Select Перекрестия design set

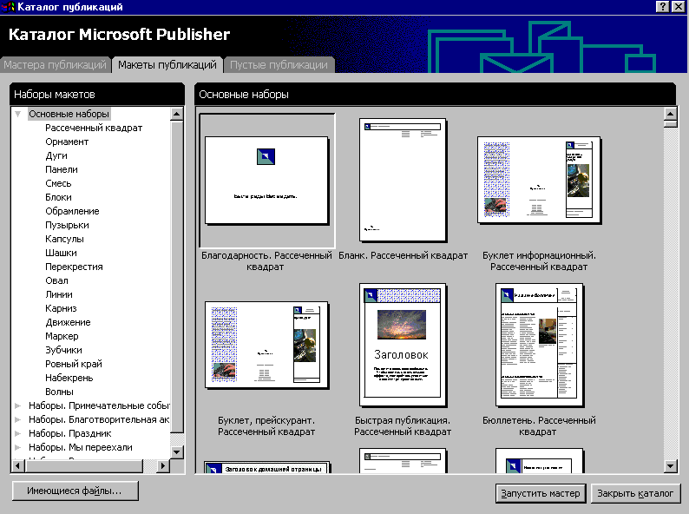(x=74, y=267)
